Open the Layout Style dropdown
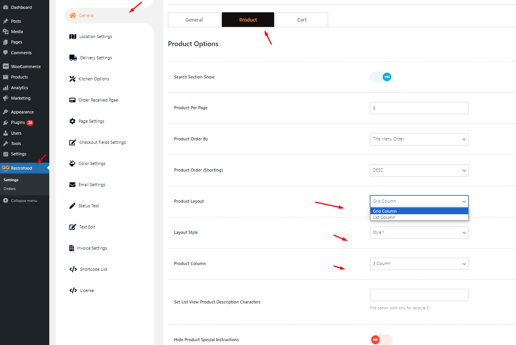The image size is (516, 345). 419,232
